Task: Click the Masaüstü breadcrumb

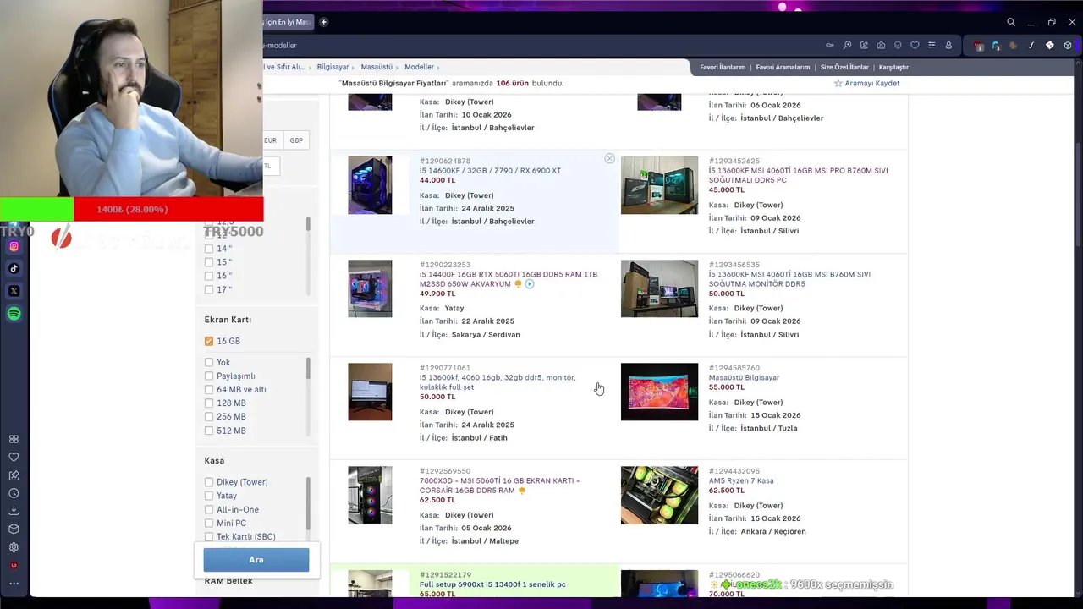Action: tap(377, 67)
